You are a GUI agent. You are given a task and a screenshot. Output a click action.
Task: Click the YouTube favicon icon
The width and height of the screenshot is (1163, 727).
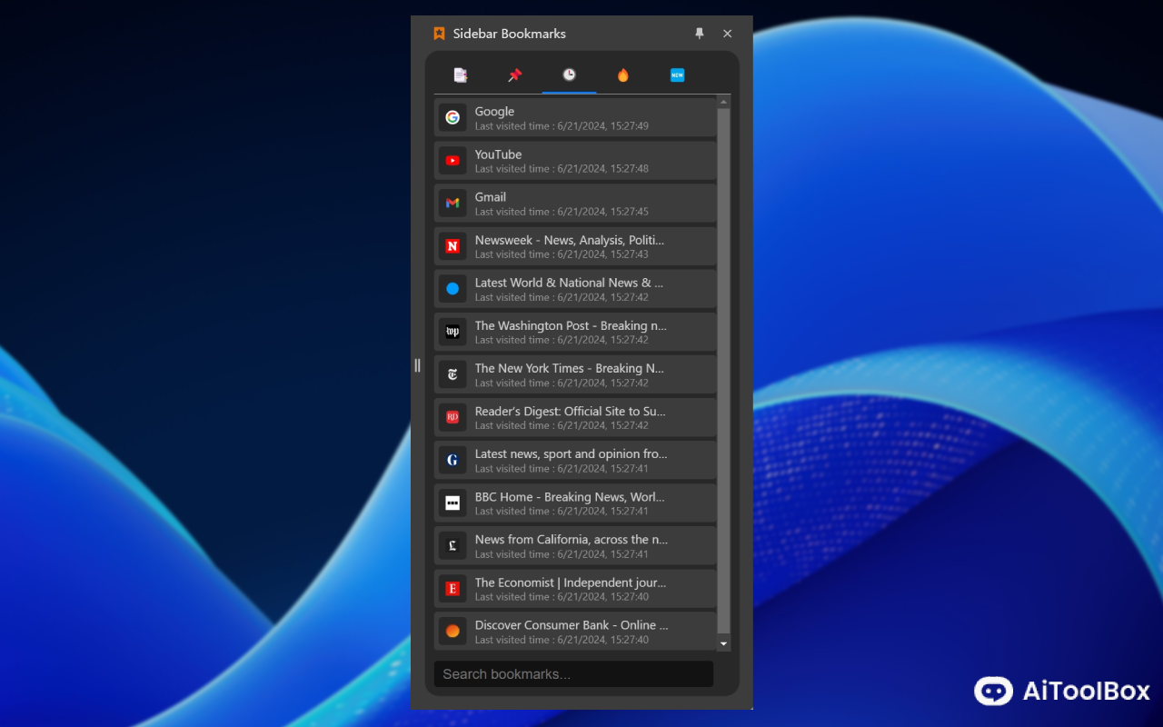tap(452, 161)
